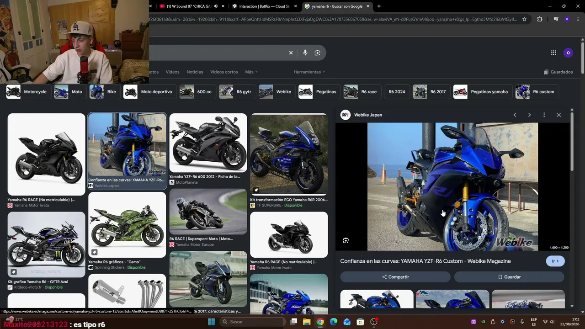Open the Yamaha YZF-R6 600 2012 thumbnail
The height and width of the screenshot is (329, 585).
point(208,143)
